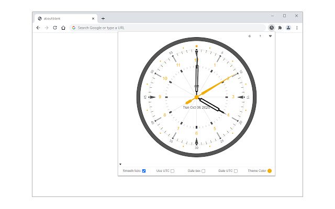Viewport: 335px width, 209px height.
Task: Open the home page icon
Action: 63,28
